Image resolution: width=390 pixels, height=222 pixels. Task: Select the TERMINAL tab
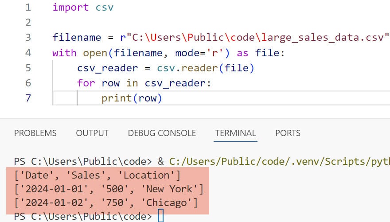[235, 133]
